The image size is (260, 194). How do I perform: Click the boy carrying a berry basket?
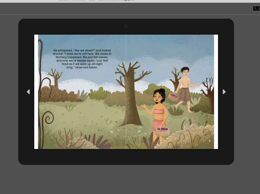[x=183, y=89]
